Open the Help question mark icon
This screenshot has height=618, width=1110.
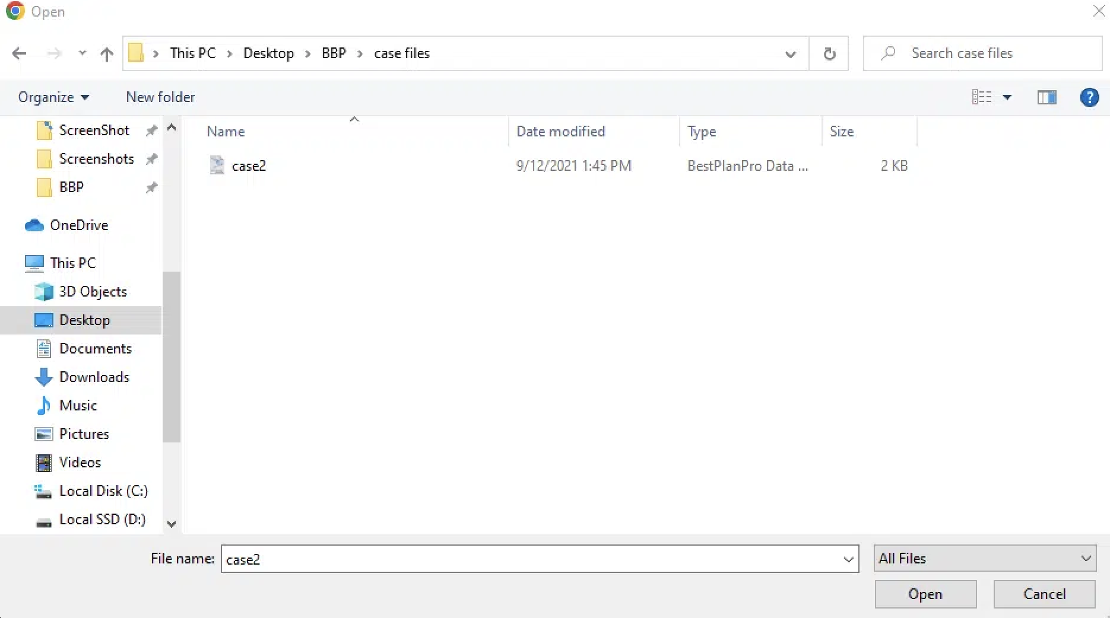pyautogui.click(x=1089, y=97)
